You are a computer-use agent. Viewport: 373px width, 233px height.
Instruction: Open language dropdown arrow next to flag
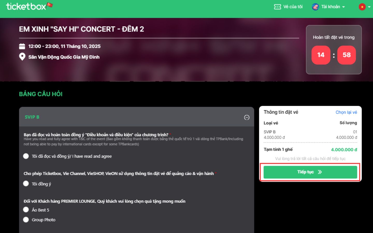point(369,7)
